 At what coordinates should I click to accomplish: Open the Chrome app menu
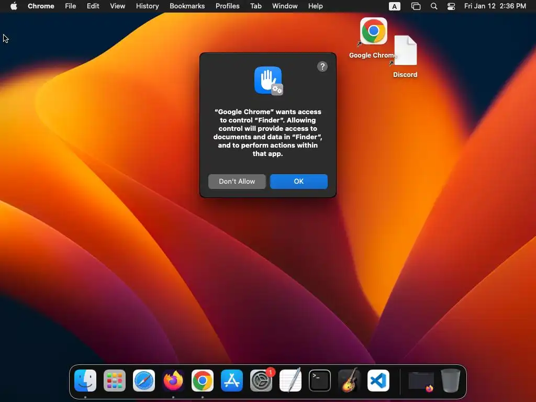pyautogui.click(x=41, y=6)
